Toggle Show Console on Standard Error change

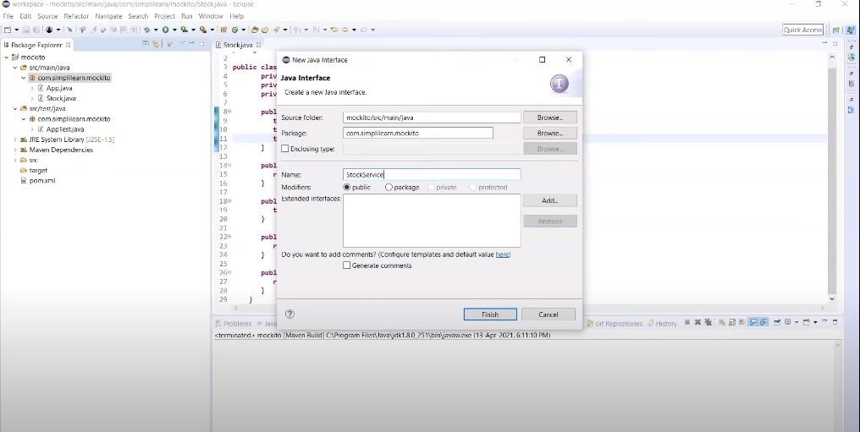click(x=764, y=322)
